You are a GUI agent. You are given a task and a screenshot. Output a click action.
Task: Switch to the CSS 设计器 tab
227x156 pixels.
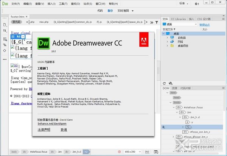click(x=204, y=19)
